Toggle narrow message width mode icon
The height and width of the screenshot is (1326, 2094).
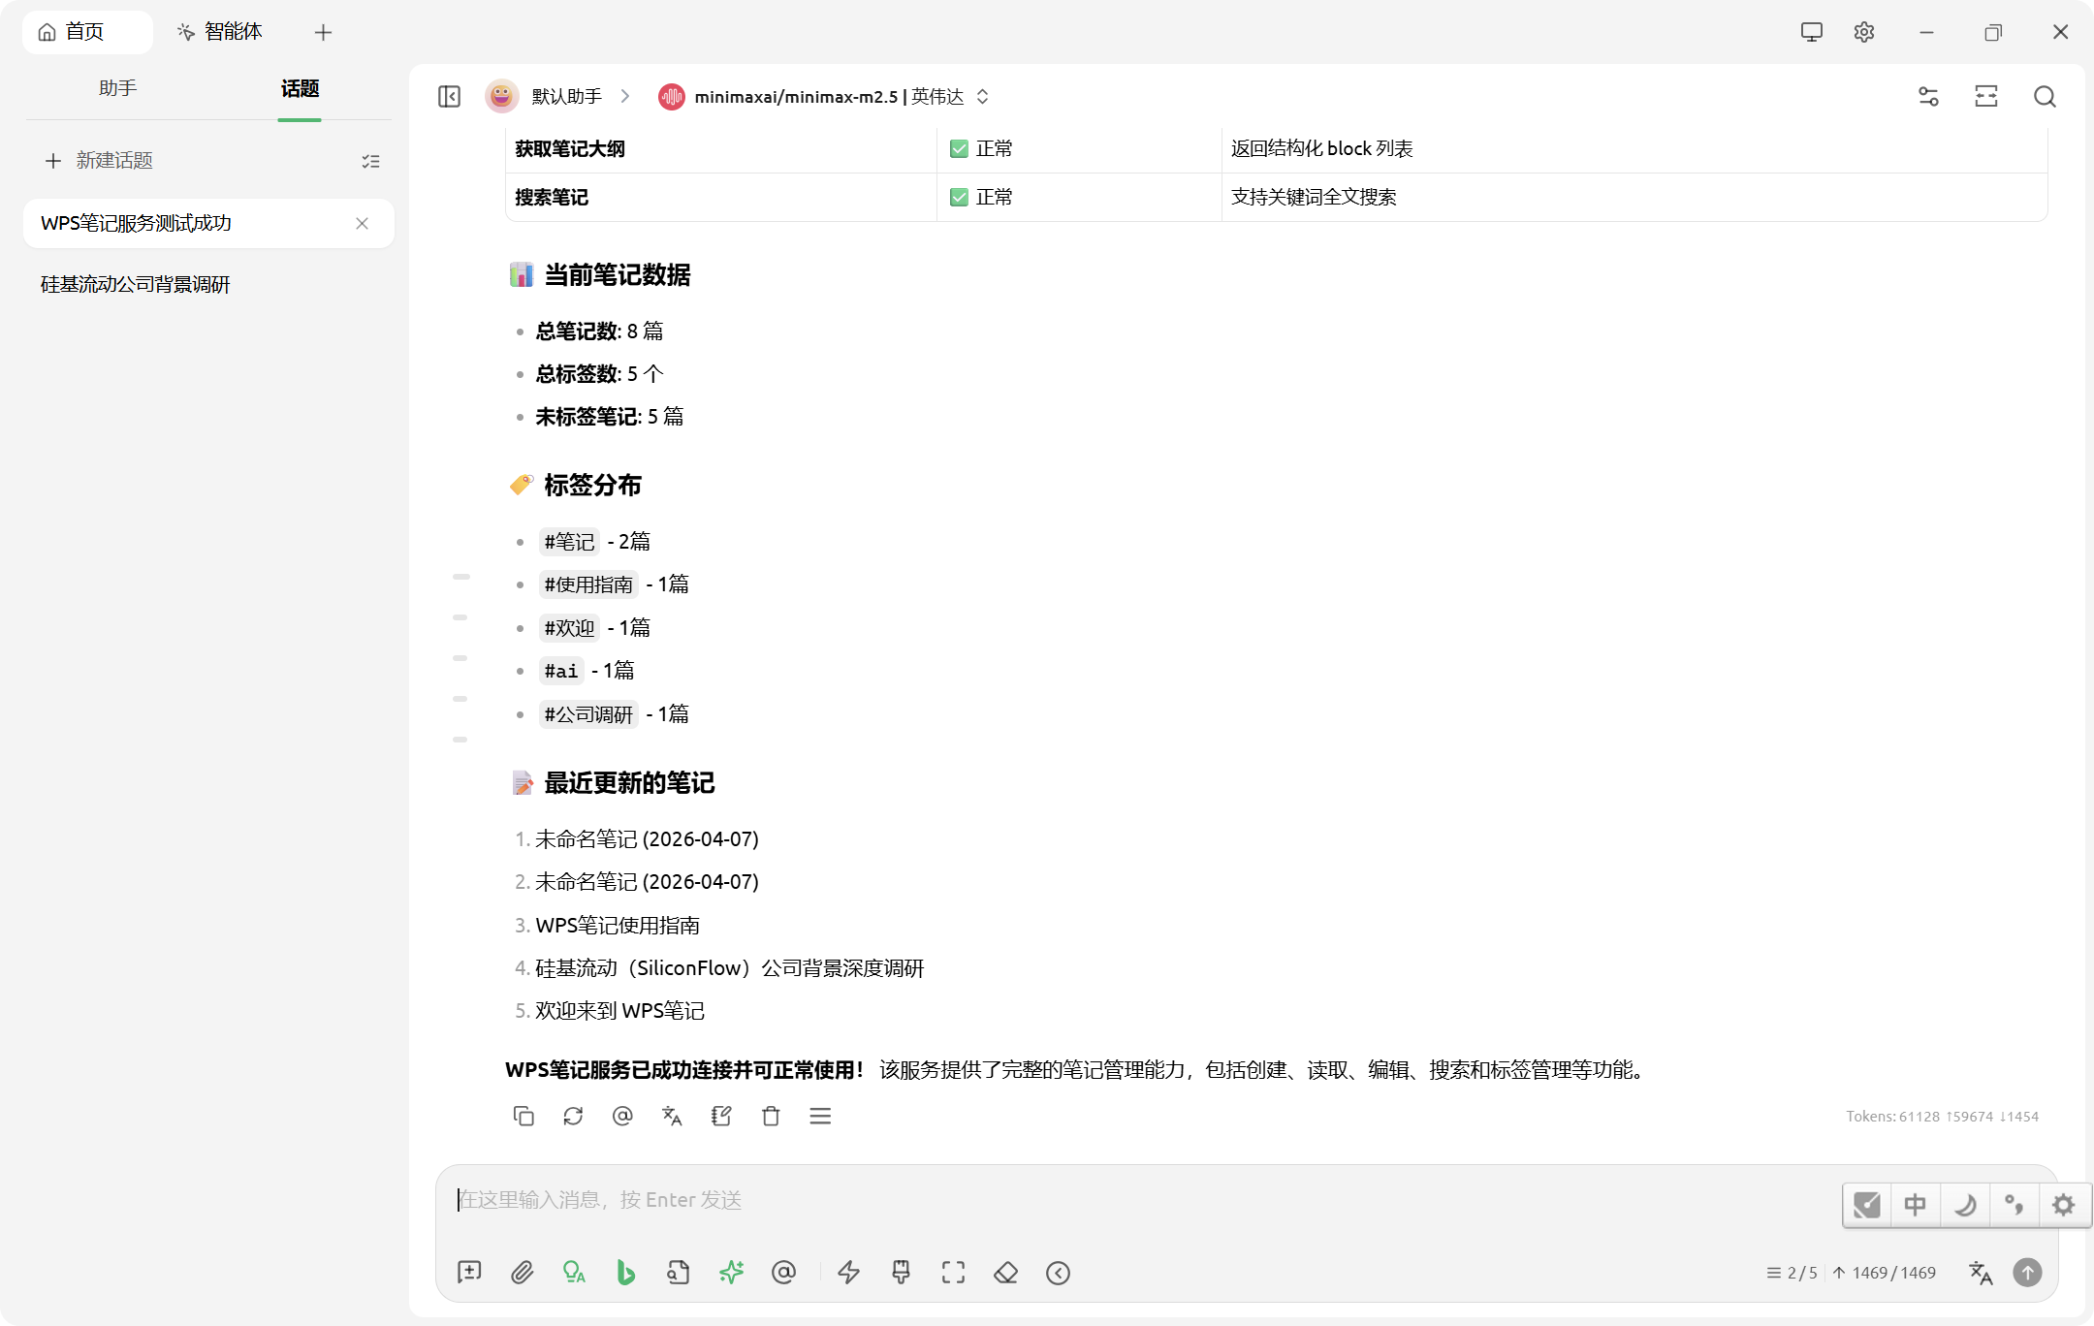coord(1986,96)
